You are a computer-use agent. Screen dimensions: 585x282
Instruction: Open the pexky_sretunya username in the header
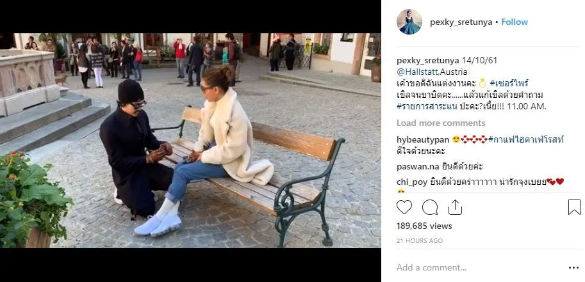[461, 22]
